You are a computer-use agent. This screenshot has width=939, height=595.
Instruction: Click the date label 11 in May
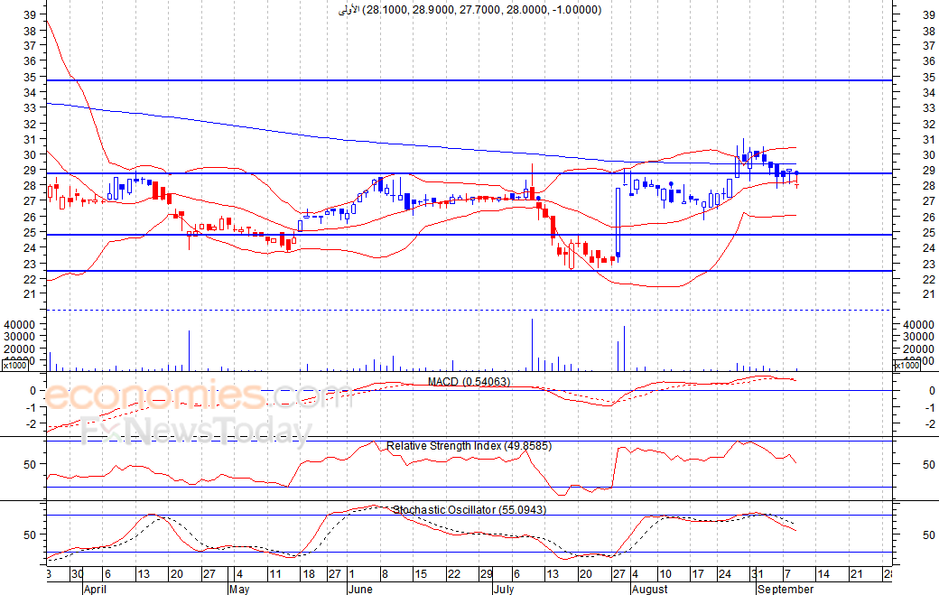(274, 574)
